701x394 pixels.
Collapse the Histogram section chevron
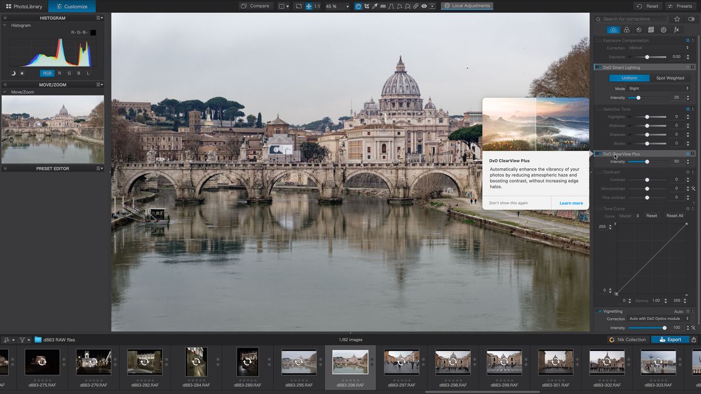point(5,25)
